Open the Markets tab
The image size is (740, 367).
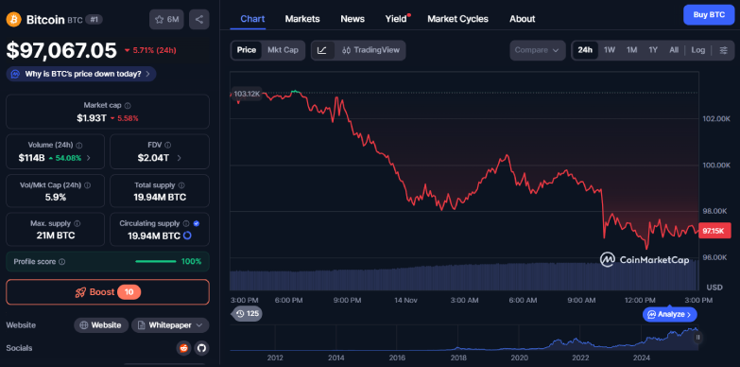click(x=302, y=19)
